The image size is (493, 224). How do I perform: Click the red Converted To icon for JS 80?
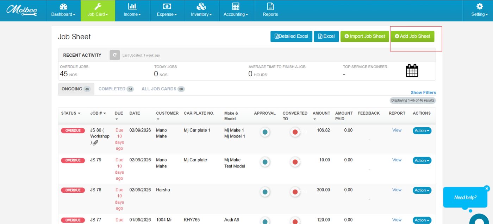coord(295,132)
